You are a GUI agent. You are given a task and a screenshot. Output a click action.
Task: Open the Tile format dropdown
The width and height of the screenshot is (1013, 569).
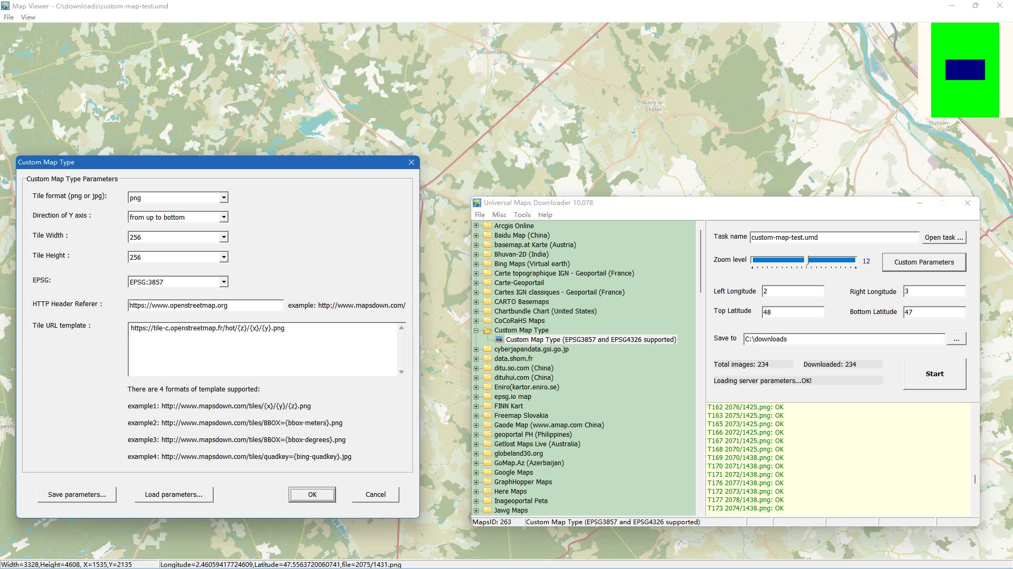pos(224,197)
